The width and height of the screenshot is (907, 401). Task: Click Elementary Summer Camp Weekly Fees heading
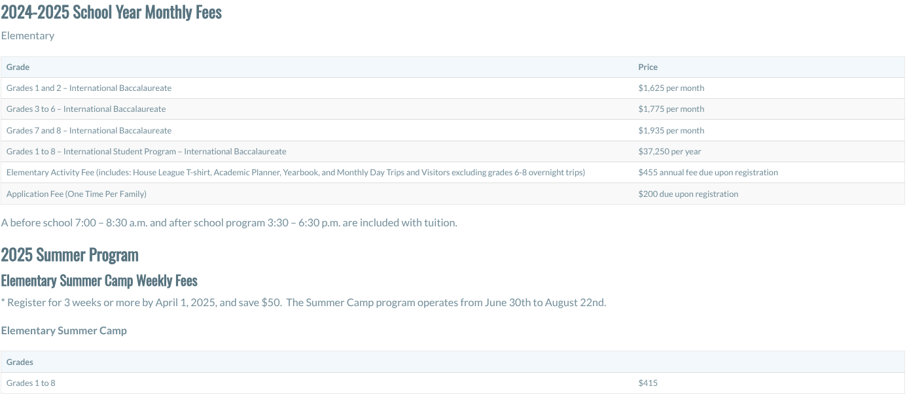point(99,281)
